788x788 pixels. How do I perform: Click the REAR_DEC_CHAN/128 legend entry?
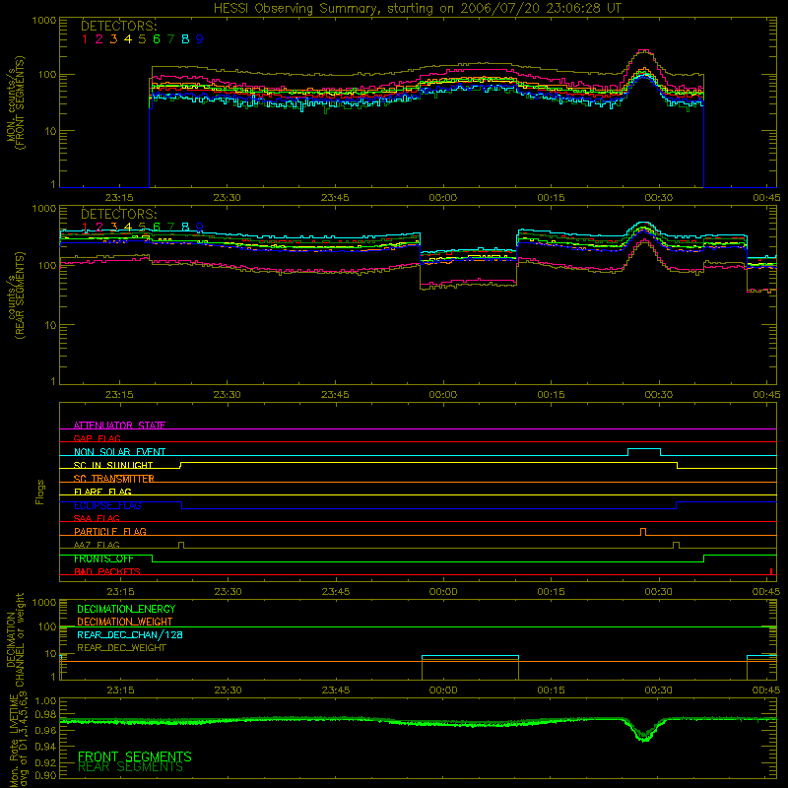pyautogui.click(x=130, y=634)
